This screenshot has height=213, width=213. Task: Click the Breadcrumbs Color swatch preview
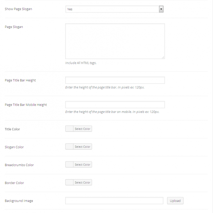[x=69, y=165]
